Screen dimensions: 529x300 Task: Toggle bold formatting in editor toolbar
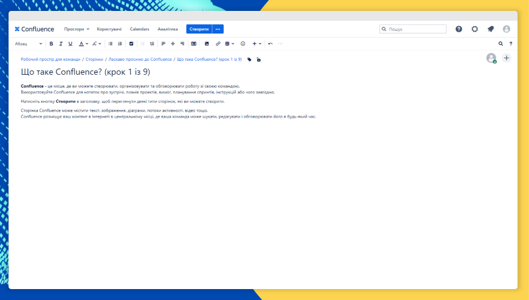pyautogui.click(x=51, y=44)
